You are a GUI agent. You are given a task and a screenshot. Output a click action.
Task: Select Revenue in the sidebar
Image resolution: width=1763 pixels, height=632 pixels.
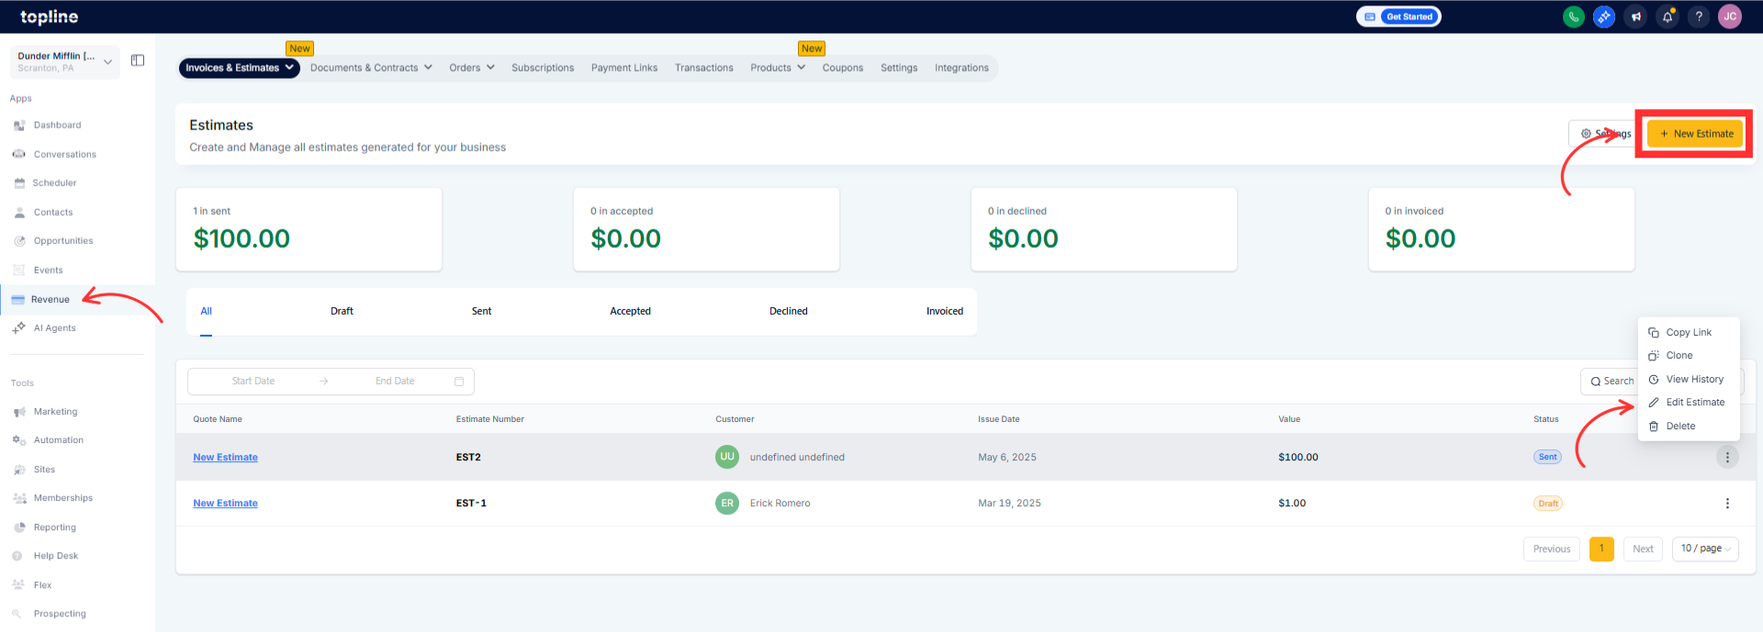coord(50,299)
